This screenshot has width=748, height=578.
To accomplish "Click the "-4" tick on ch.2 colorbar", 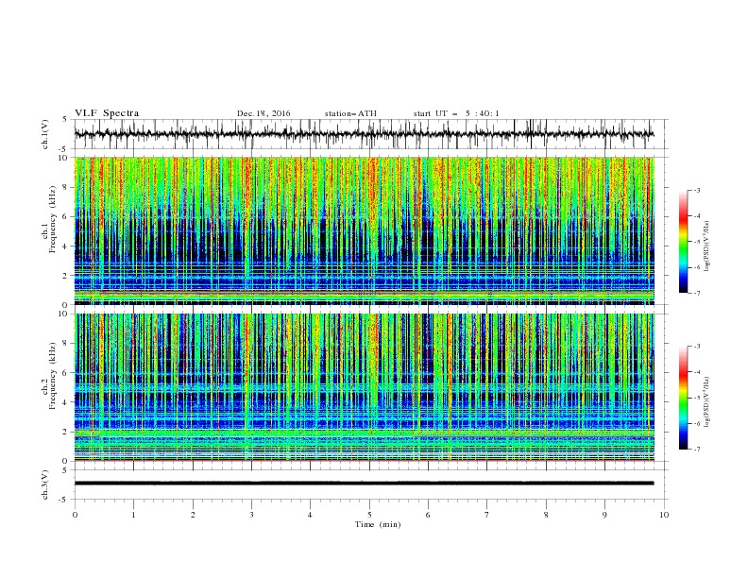I will click(x=697, y=372).
